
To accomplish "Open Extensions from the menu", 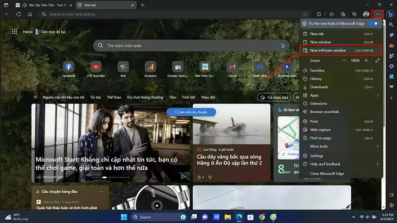I will 341,104.
